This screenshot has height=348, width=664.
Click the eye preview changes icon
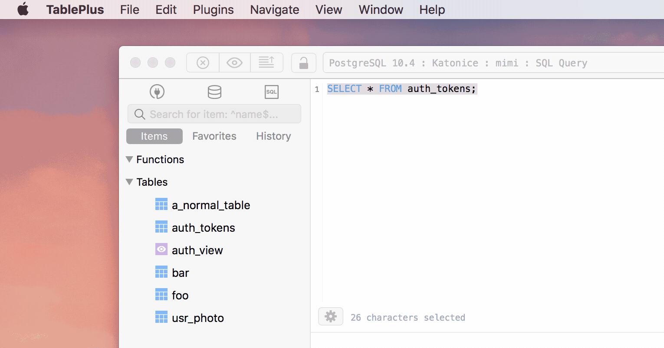tap(234, 63)
